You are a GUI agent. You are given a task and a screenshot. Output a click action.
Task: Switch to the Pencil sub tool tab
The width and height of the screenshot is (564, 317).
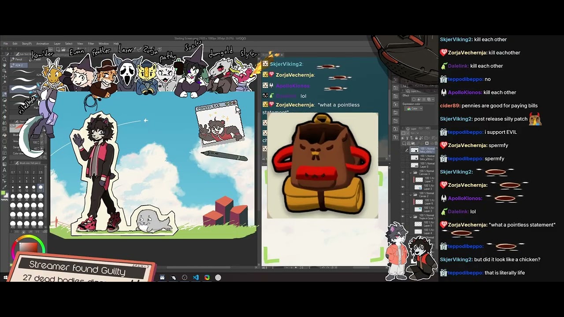(19, 59)
